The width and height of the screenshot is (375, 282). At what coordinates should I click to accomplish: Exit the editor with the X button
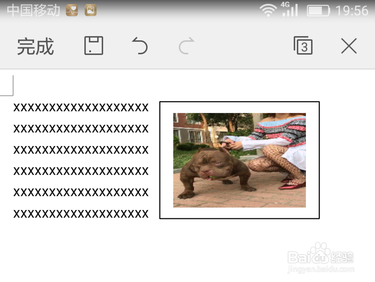(x=349, y=45)
